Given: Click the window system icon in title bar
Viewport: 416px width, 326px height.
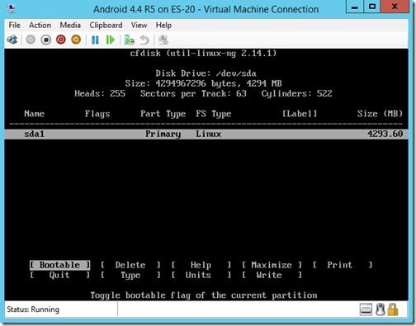Looking at the screenshot, I should pos(11,9).
